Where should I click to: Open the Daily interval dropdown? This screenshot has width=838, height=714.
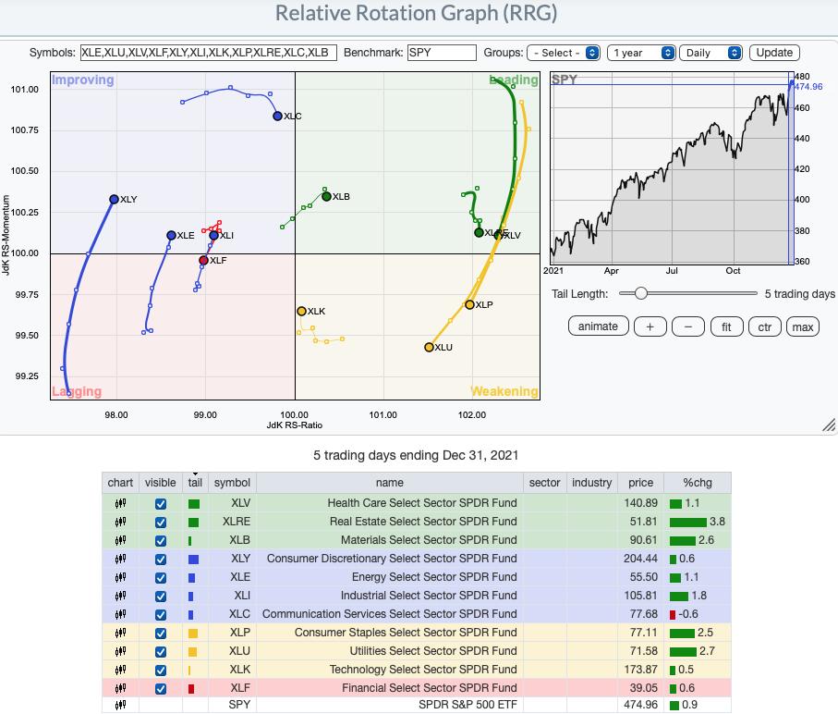[x=710, y=53]
